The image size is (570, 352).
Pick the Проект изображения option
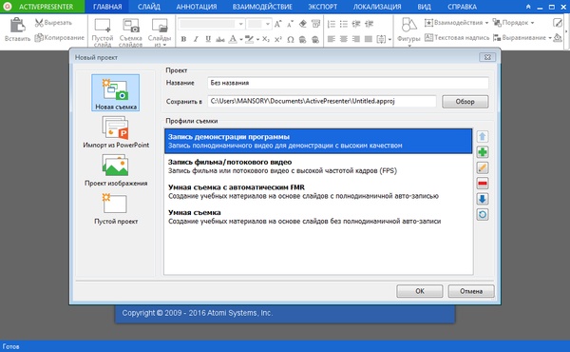[x=116, y=170]
